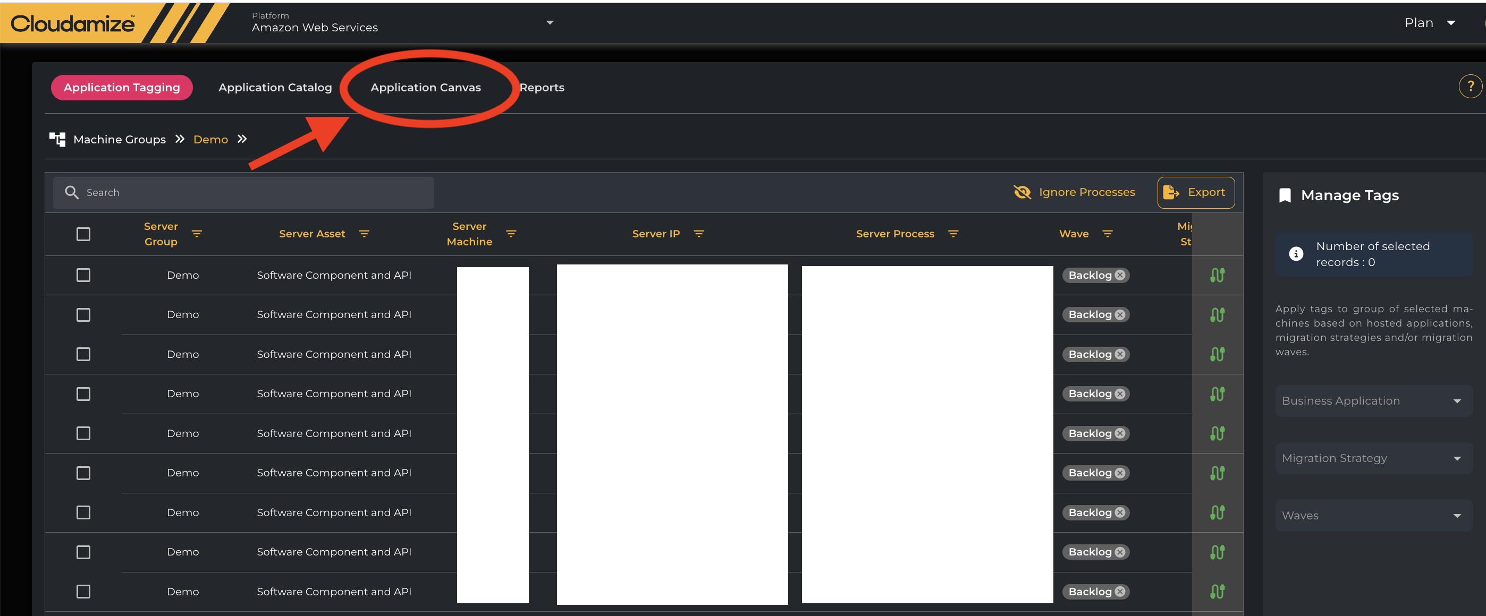Expand the Business Application dropdown
This screenshot has width=1486, height=616.
pyautogui.click(x=1373, y=401)
